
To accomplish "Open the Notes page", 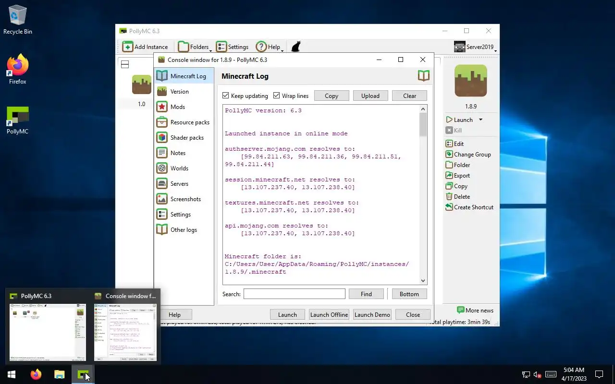I will click(184, 153).
